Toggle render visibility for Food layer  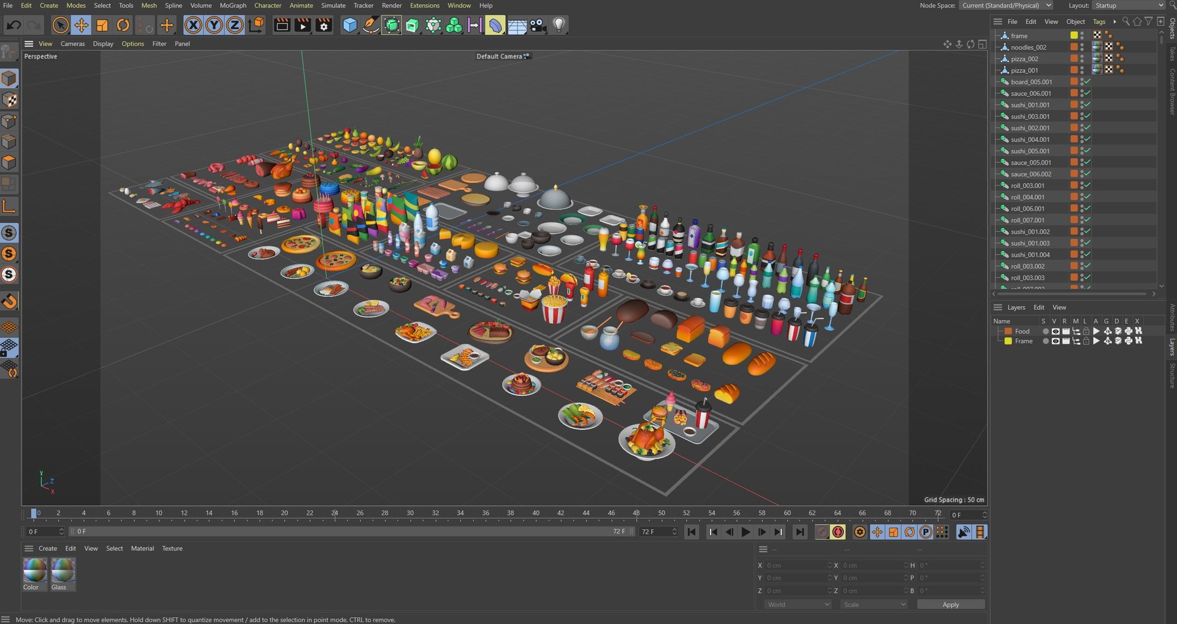(x=1065, y=331)
